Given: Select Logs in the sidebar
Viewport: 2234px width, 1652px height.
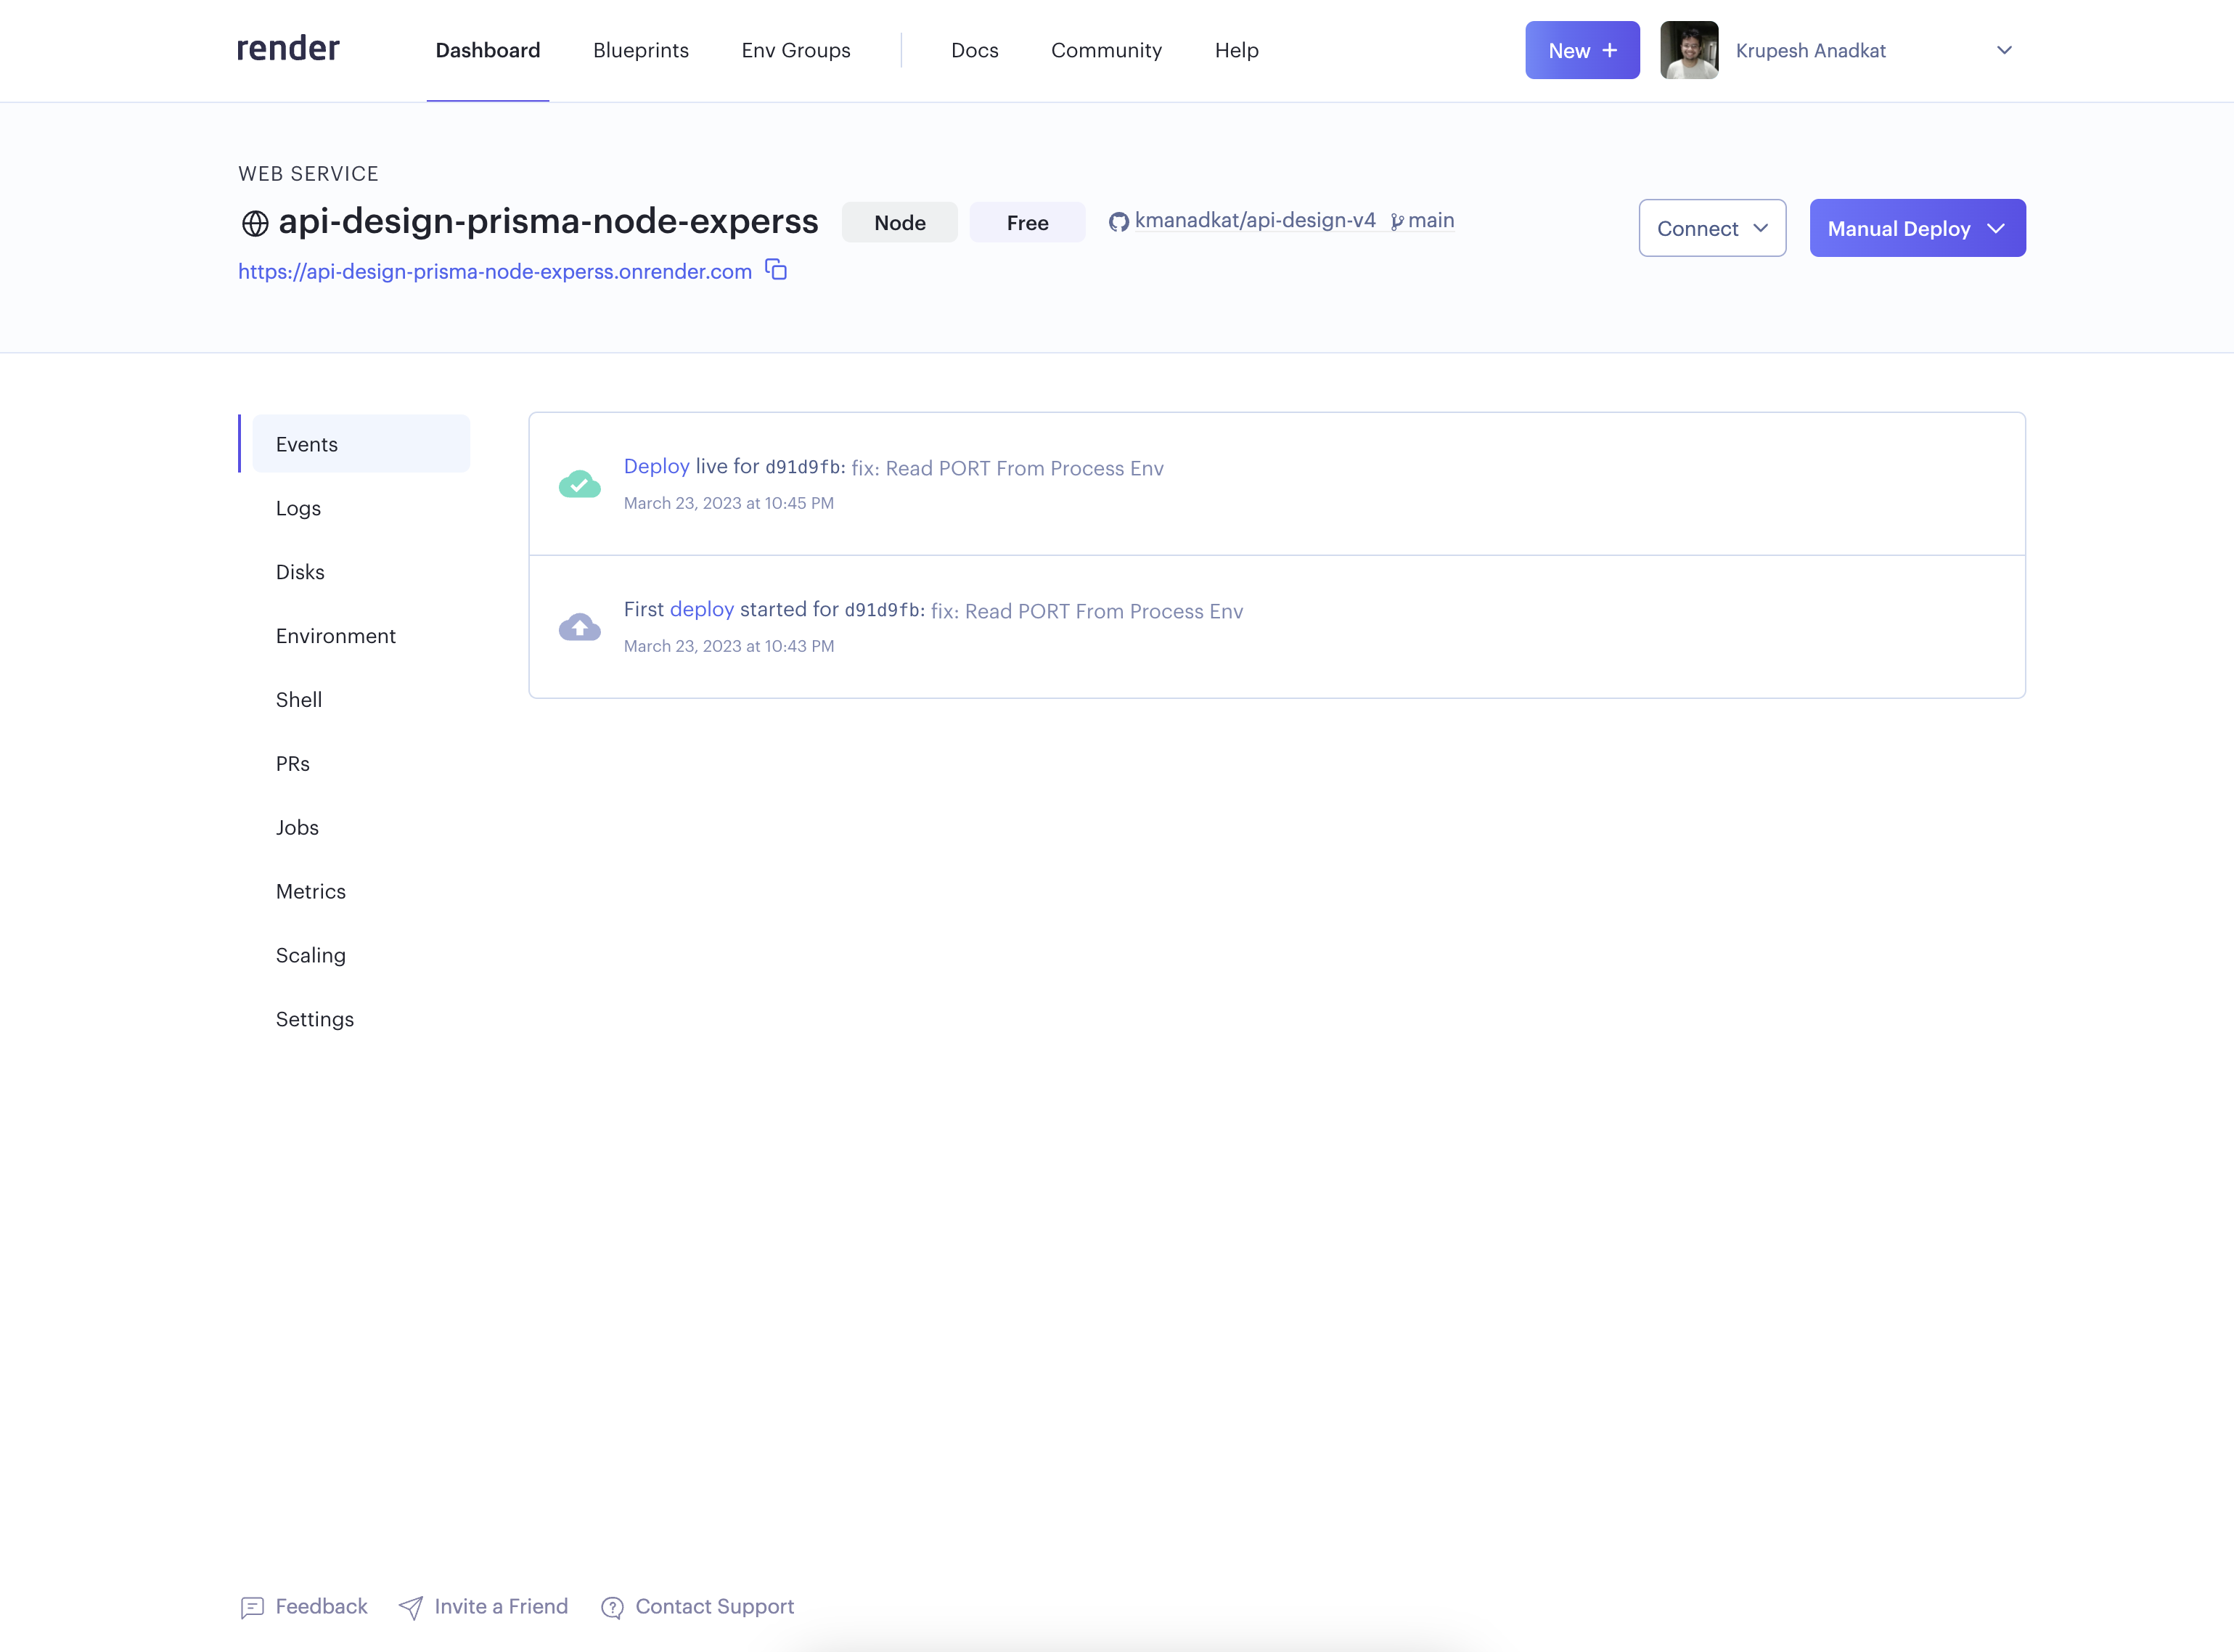Looking at the screenshot, I should [298, 508].
